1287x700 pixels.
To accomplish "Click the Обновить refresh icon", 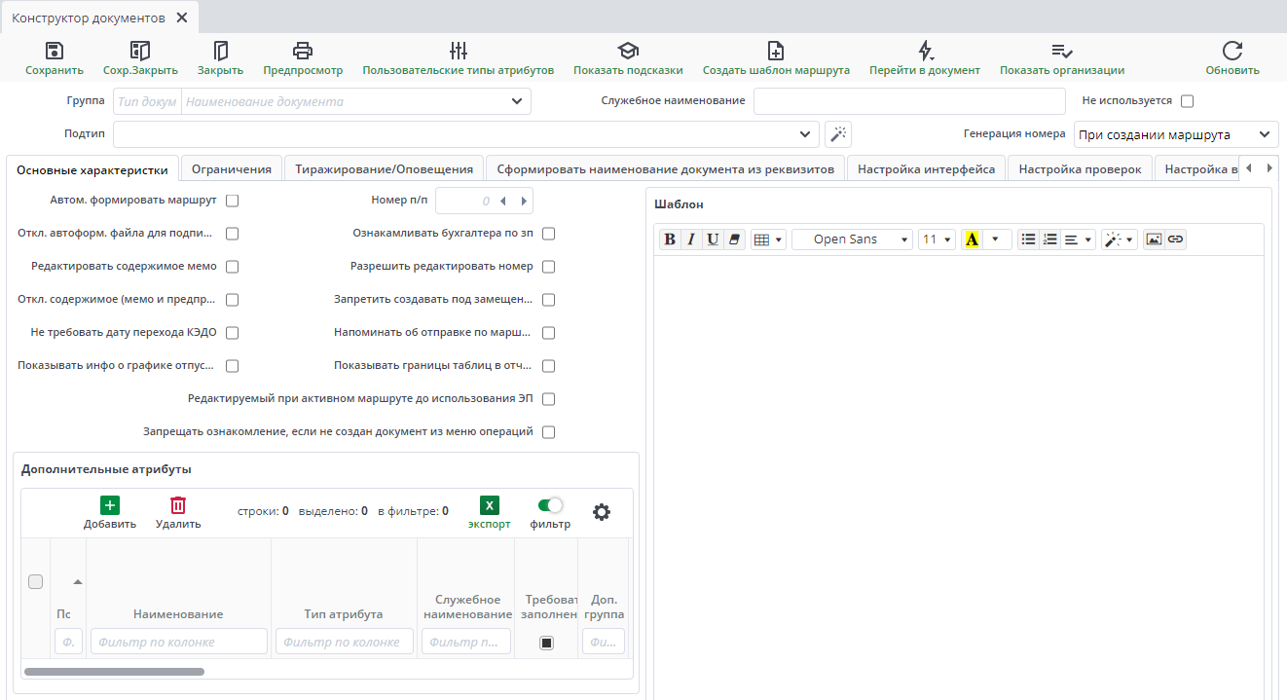I will 1232,52.
